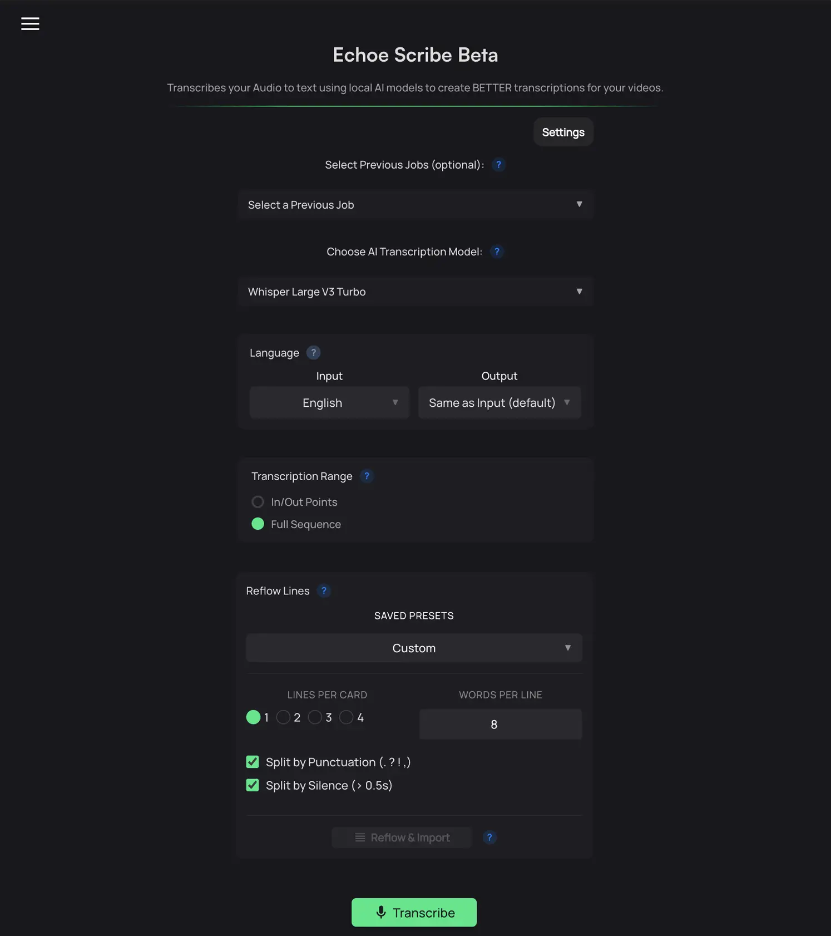
Task: Expand the Same as Input output dropdown
Action: (499, 403)
